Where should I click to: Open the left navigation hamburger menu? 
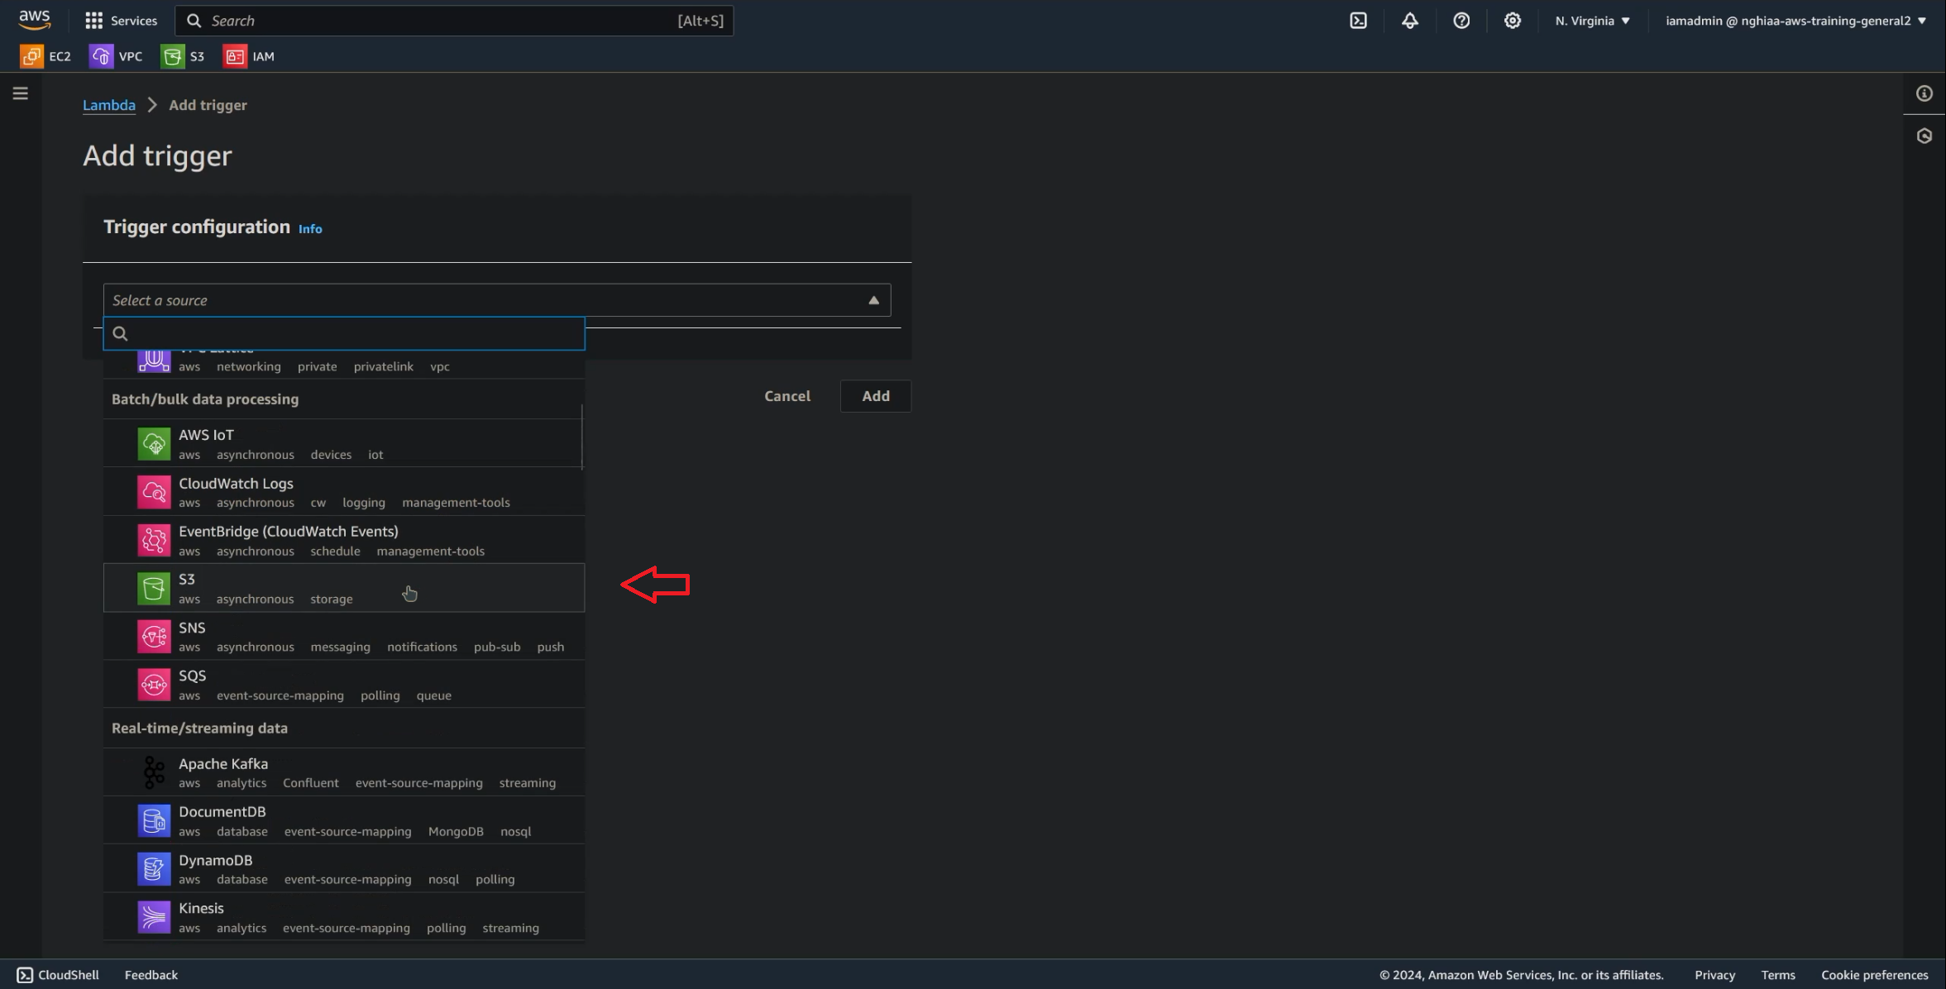[x=21, y=93]
